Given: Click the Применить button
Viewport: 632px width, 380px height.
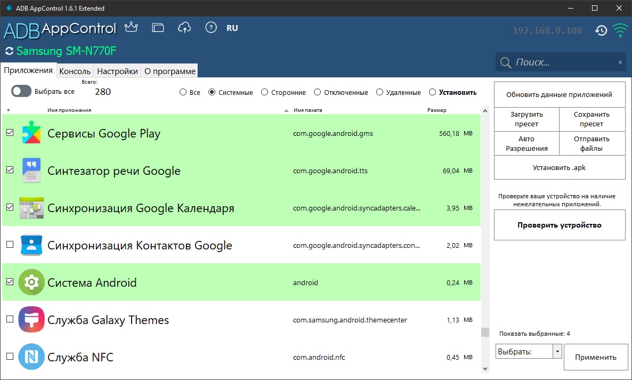Looking at the screenshot, I should [596, 357].
